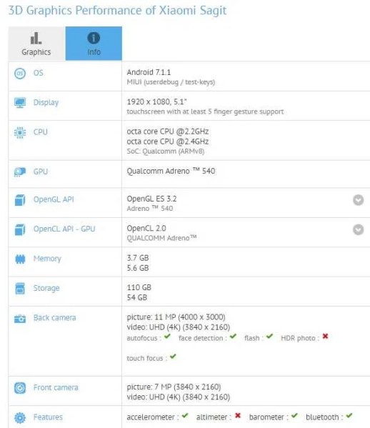Image resolution: width=370 pixels, height=428 pixels.
Task: Click the HDR photo red cross mark
Action: [x=325, y=337]
